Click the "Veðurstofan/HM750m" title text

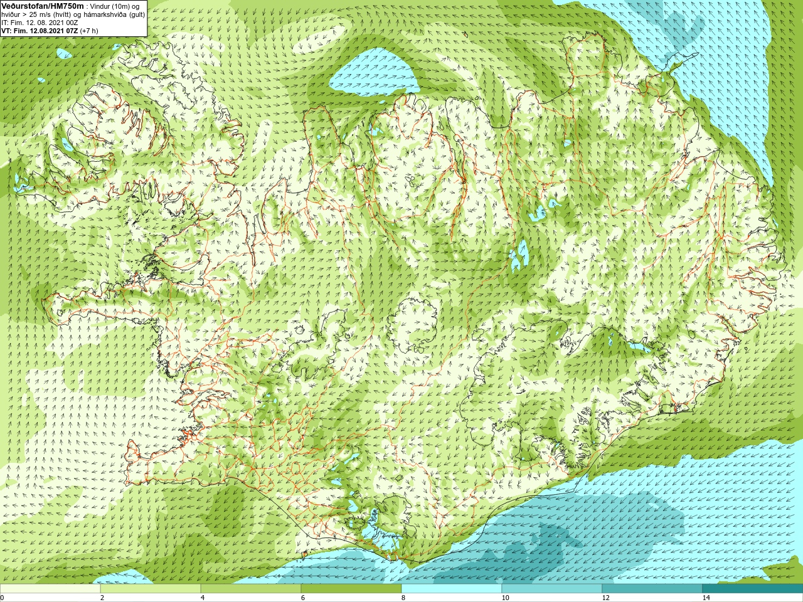[43, 6]
